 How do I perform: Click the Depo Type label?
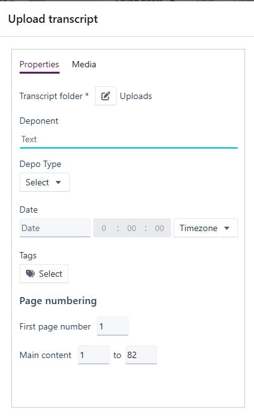click(41, 164)
